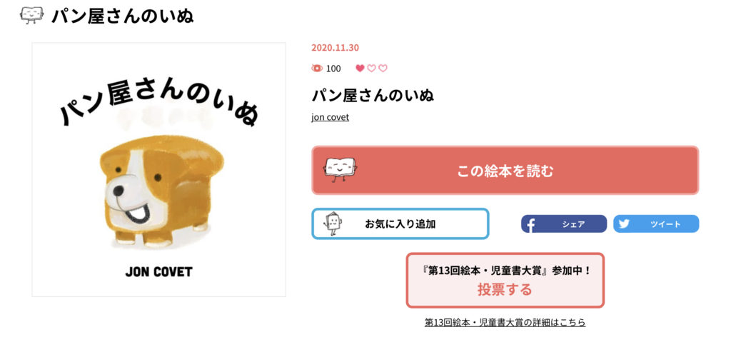The width and height of the screenshot is (731, 342).
Task: Click the walking book icon on favorites button
Action: pos(333,224)
